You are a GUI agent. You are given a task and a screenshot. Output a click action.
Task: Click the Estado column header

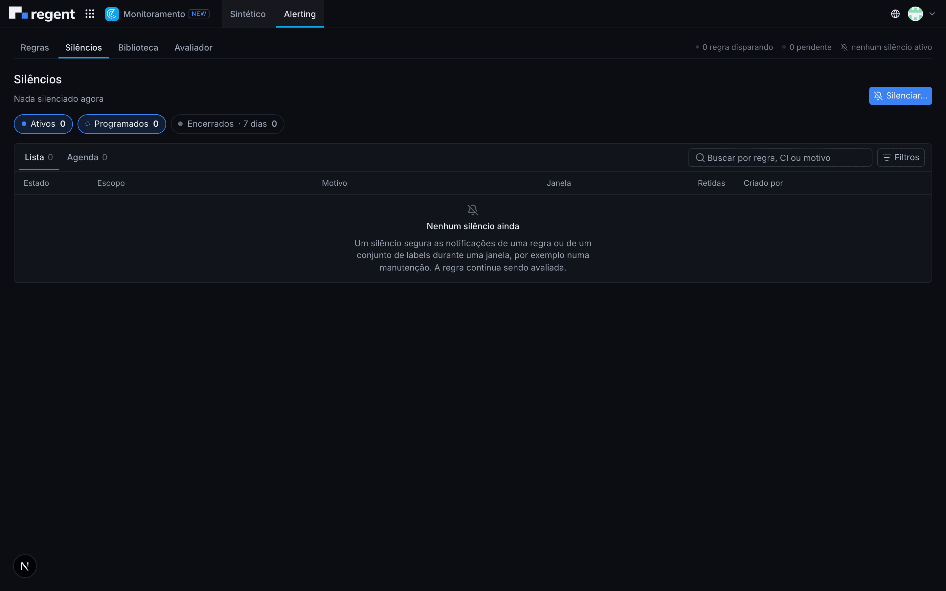[x=36, y=183]
